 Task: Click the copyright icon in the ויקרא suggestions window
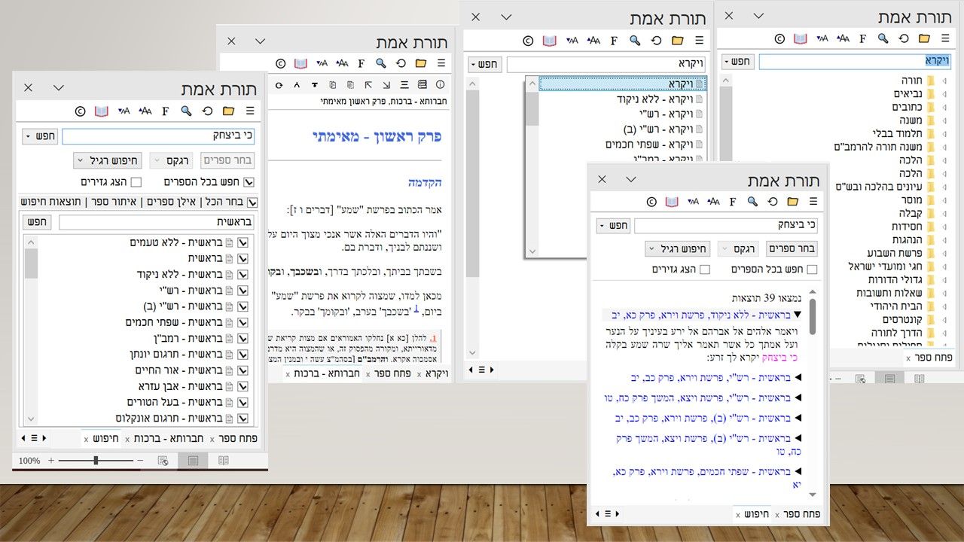click(x=527, y=40)
